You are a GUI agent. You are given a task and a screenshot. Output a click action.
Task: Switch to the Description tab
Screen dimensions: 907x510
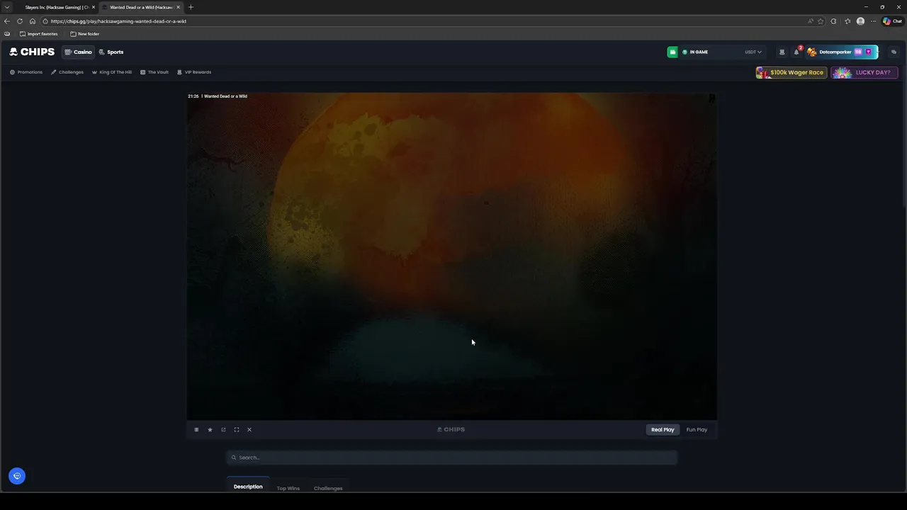pyautogui.click(x=248, y=487)
